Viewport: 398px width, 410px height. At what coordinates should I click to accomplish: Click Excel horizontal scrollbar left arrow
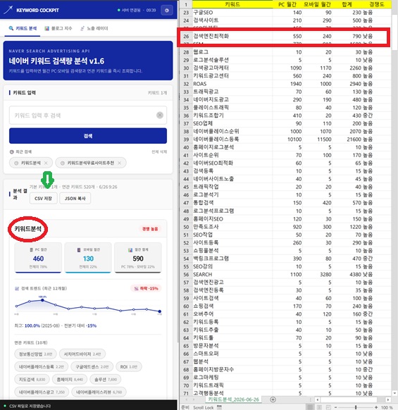[x=318, y=399]
